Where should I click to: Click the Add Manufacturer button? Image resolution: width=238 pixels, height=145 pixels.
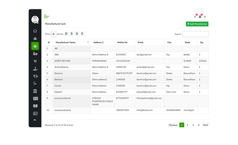click(197, 24)
